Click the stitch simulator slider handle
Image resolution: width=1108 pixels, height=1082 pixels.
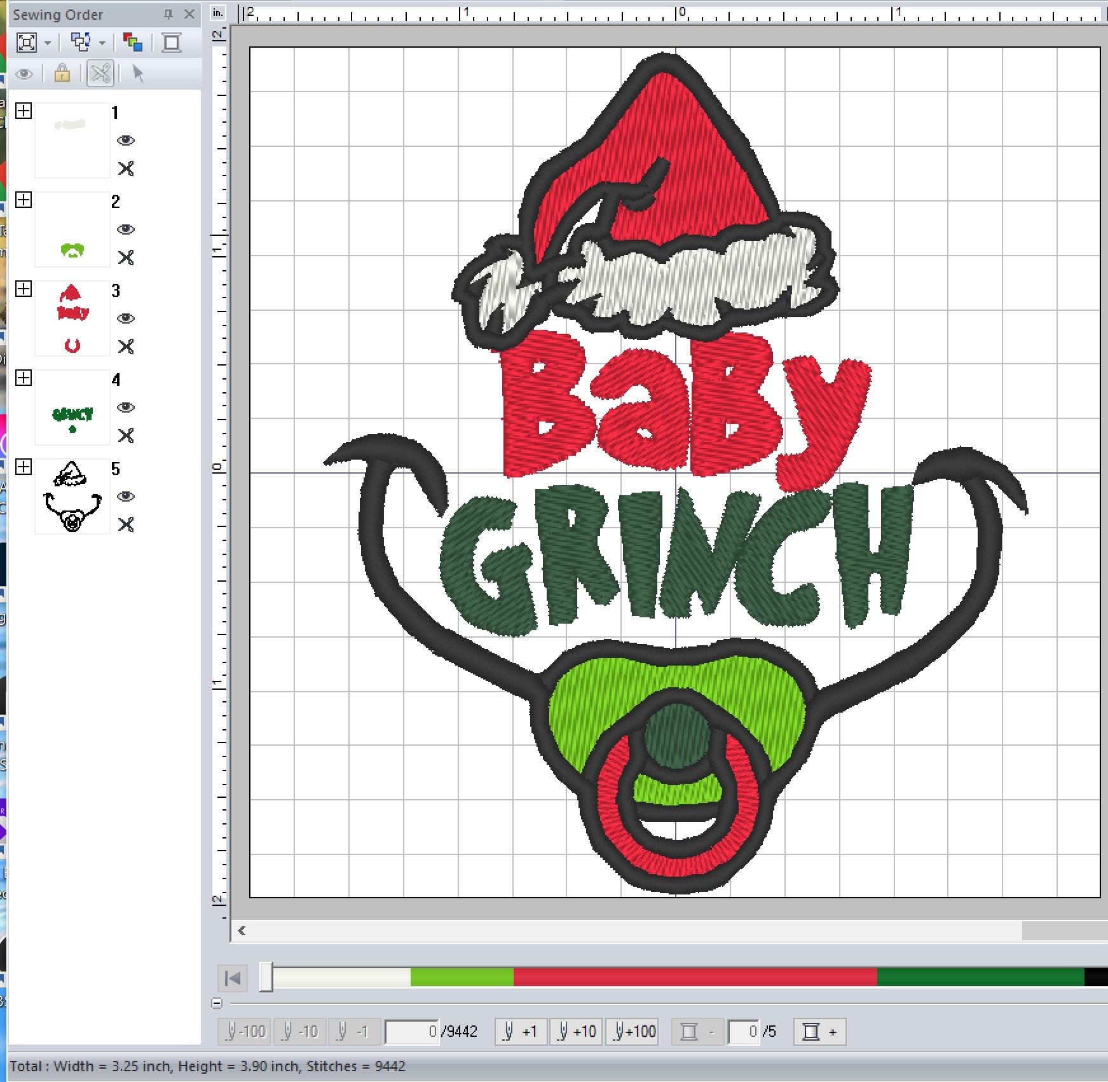pos(266,977)
